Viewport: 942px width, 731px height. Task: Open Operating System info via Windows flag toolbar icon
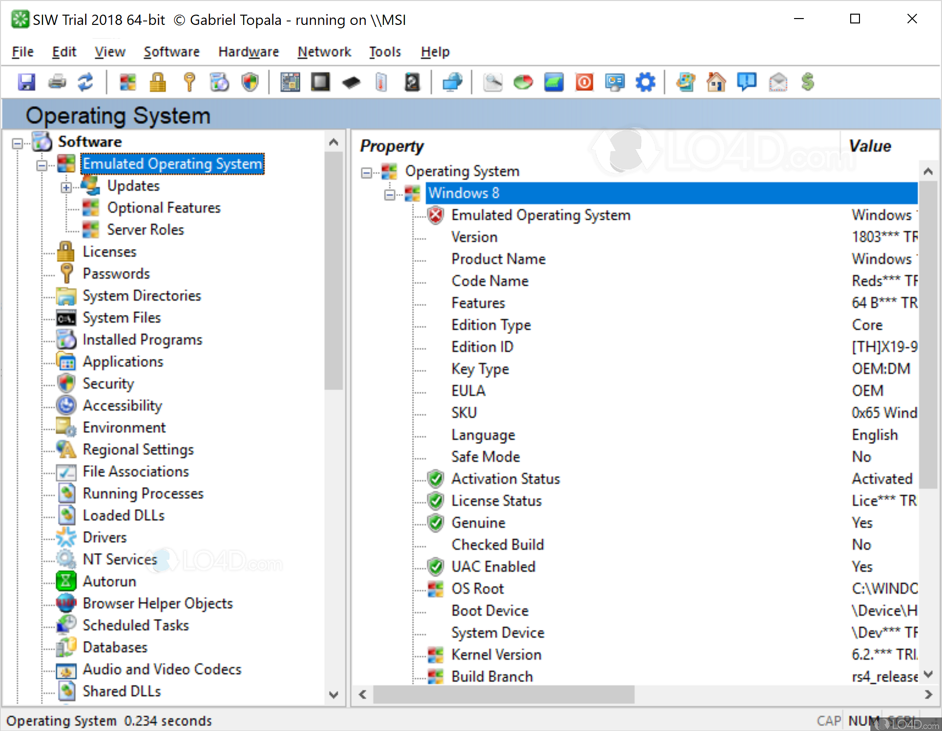(128, 82)
